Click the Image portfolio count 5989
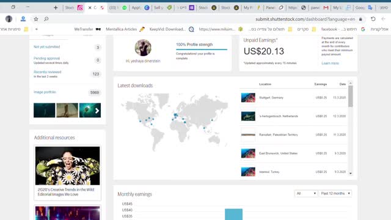The image size is (391, 220). pos(95,92)
